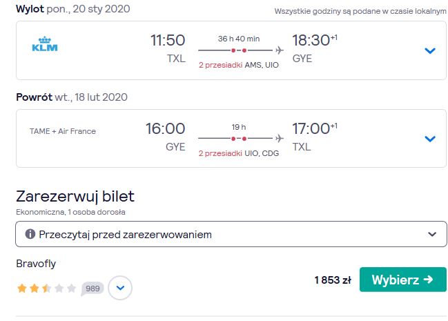Click the 11:50 departure time

tap(168, 40)
